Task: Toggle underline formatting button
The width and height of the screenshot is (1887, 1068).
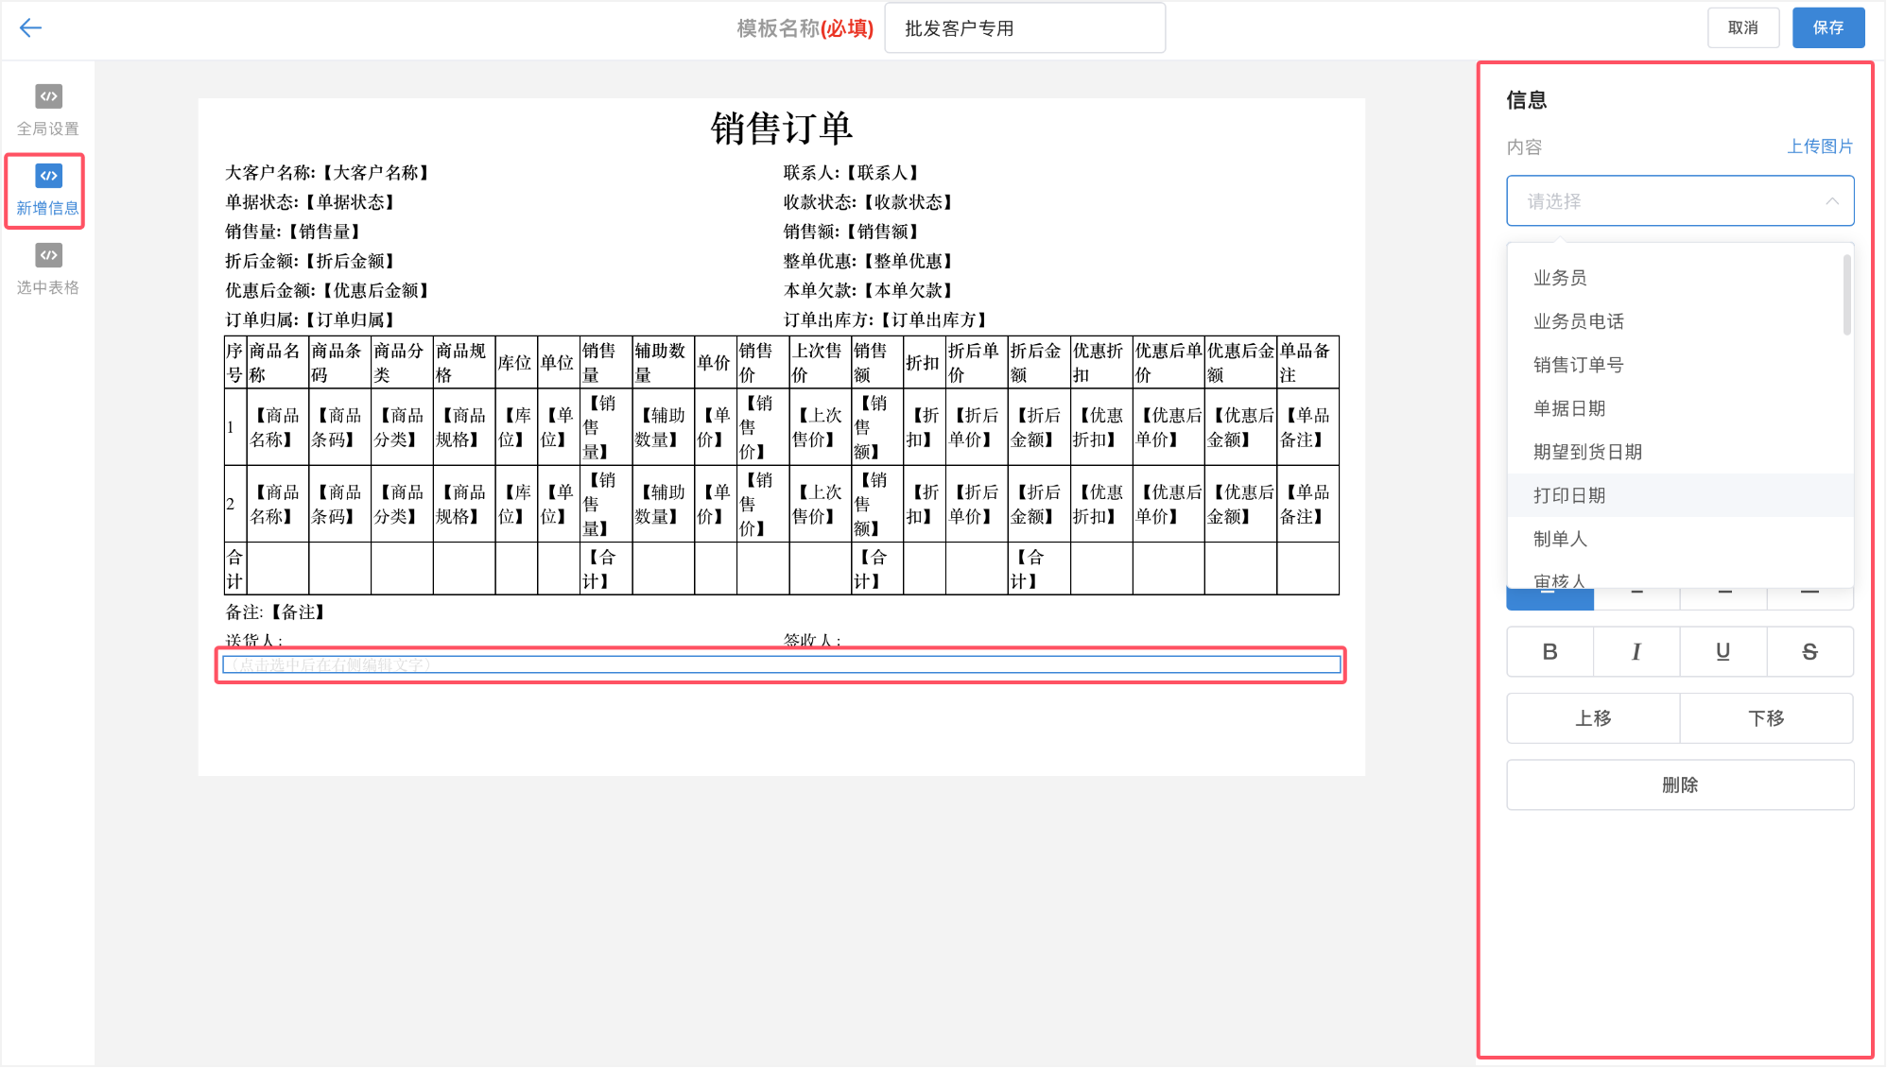Action: [1723, 651]
